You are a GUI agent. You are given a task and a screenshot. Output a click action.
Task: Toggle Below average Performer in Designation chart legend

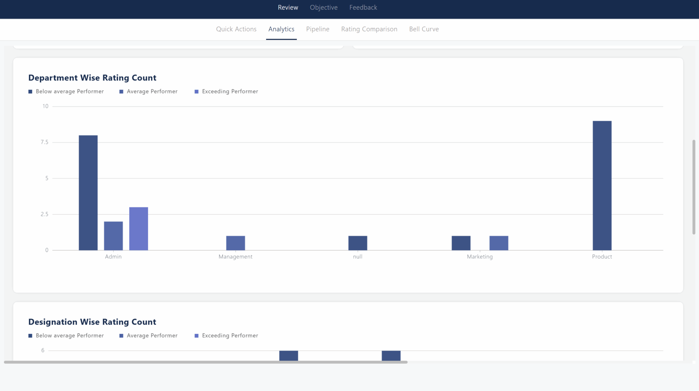point(66,336)
